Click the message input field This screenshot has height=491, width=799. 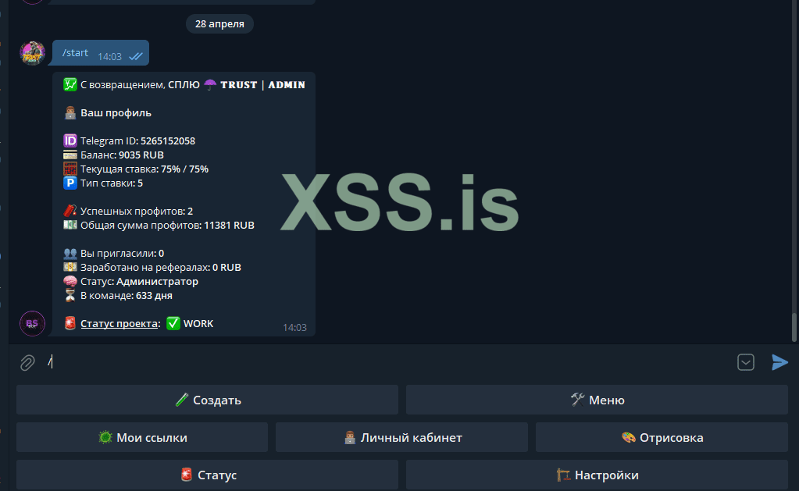[387, 362]
